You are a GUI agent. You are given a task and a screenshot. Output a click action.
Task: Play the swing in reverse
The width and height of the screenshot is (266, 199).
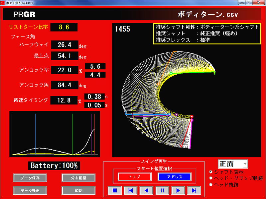click(x=146, y=190)
